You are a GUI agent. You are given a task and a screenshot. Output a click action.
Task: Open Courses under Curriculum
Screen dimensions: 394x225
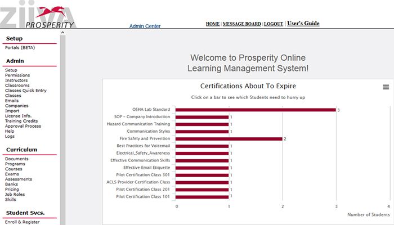tap(14, 169)
